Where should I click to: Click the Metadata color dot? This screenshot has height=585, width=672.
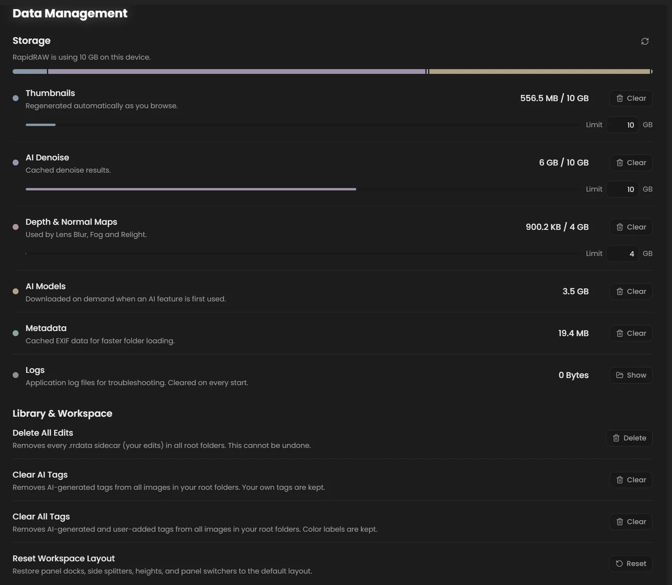(x=16, y=333)
